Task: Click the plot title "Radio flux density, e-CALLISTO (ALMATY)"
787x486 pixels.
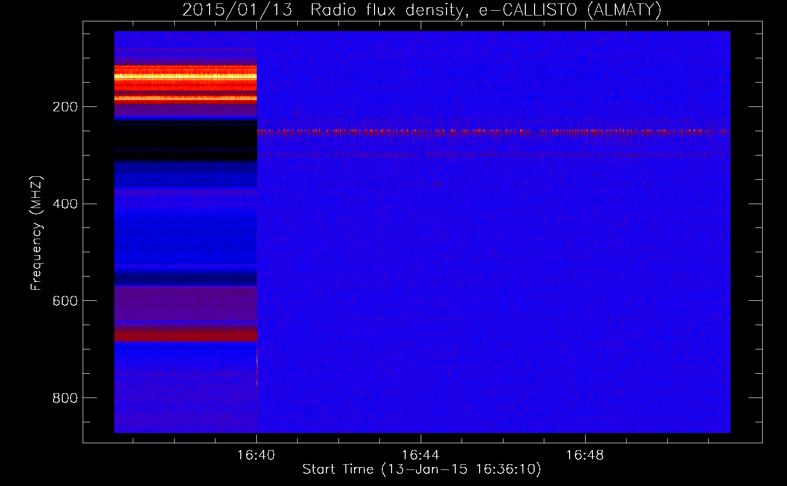Action: [486, 10]
